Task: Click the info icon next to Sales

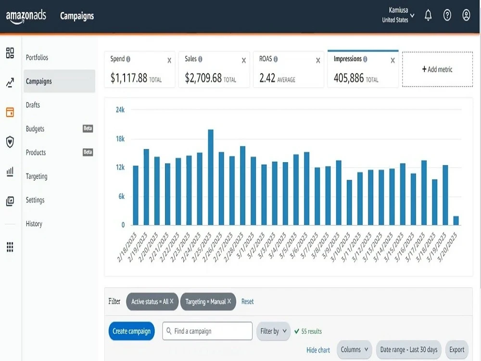Action: 200,59
